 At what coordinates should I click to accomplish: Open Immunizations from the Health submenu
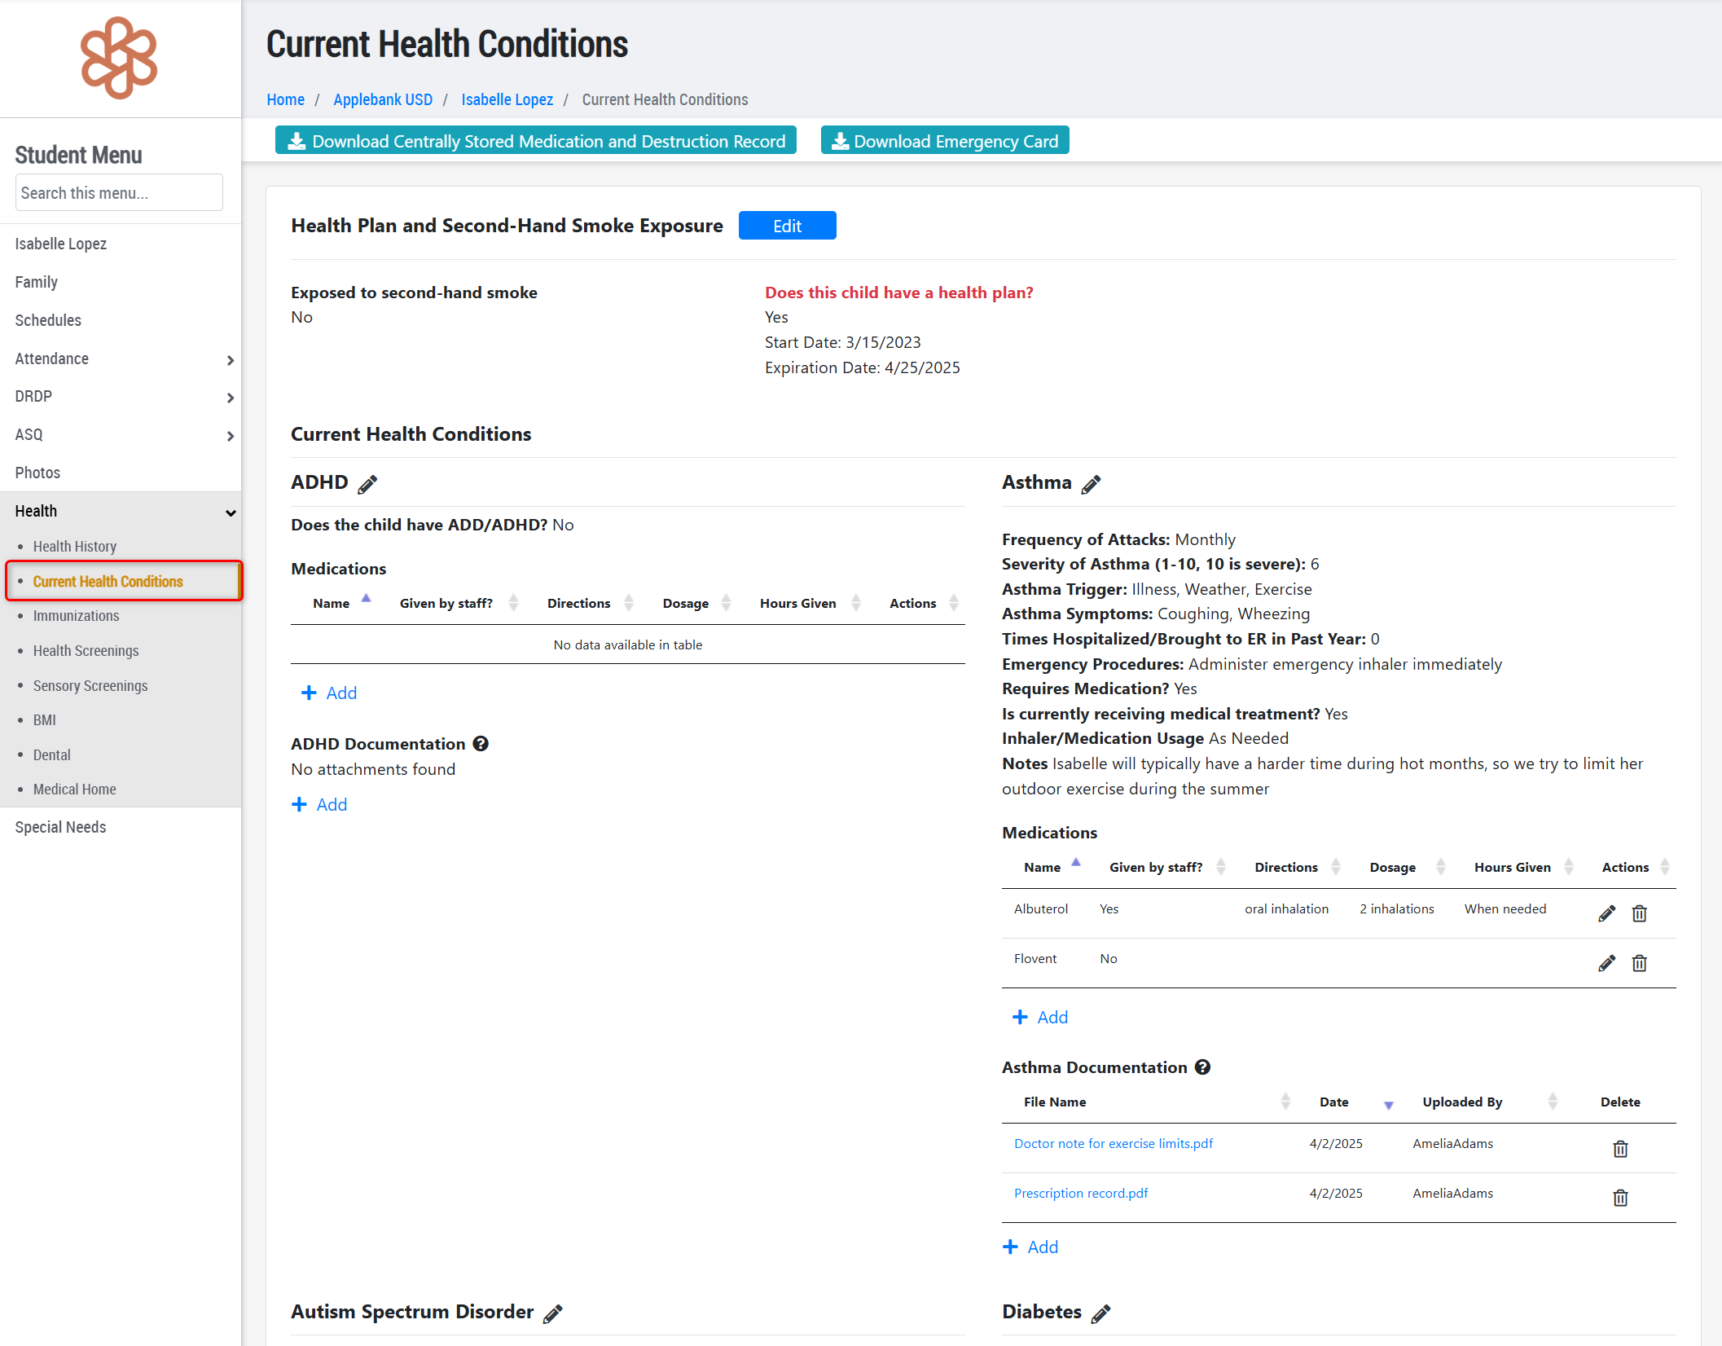pyautogui.click(x=76, y=616)
